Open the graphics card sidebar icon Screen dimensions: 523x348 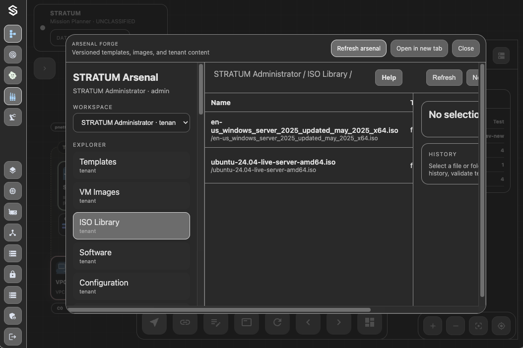(13, 212)
